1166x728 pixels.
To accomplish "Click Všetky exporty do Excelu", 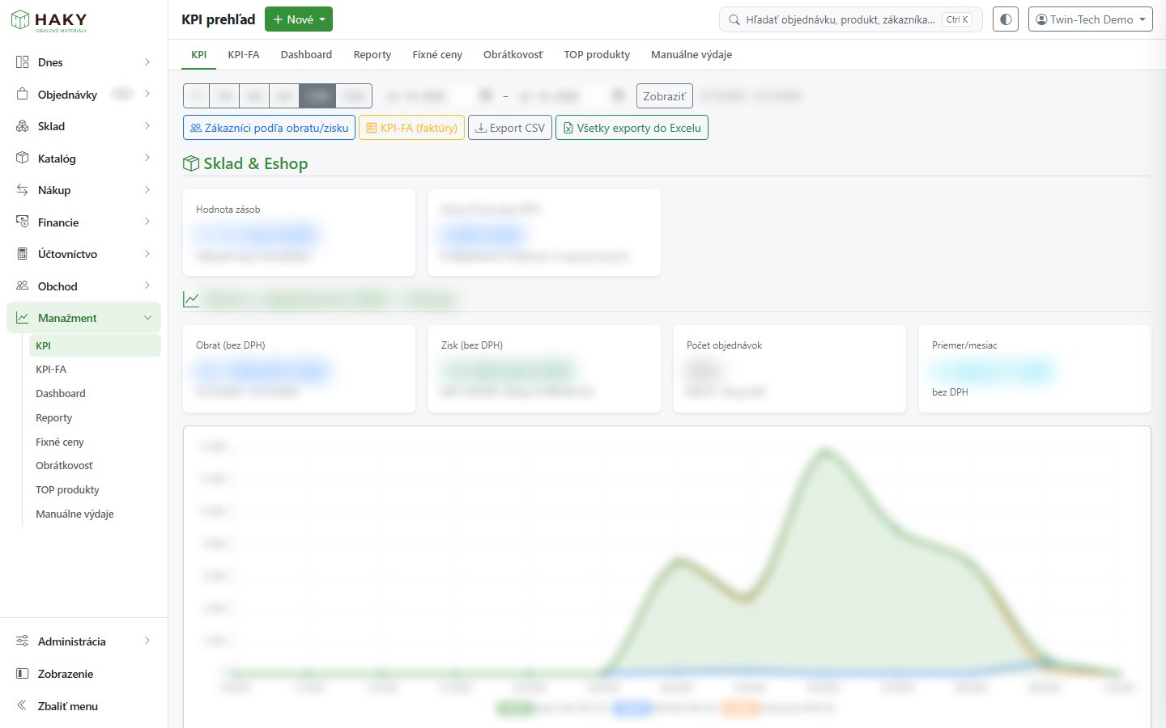I will click(632, 128).
